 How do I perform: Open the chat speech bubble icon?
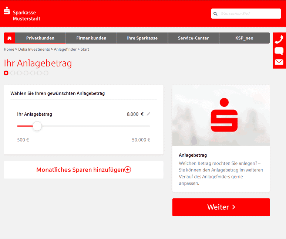click(279, 51)
